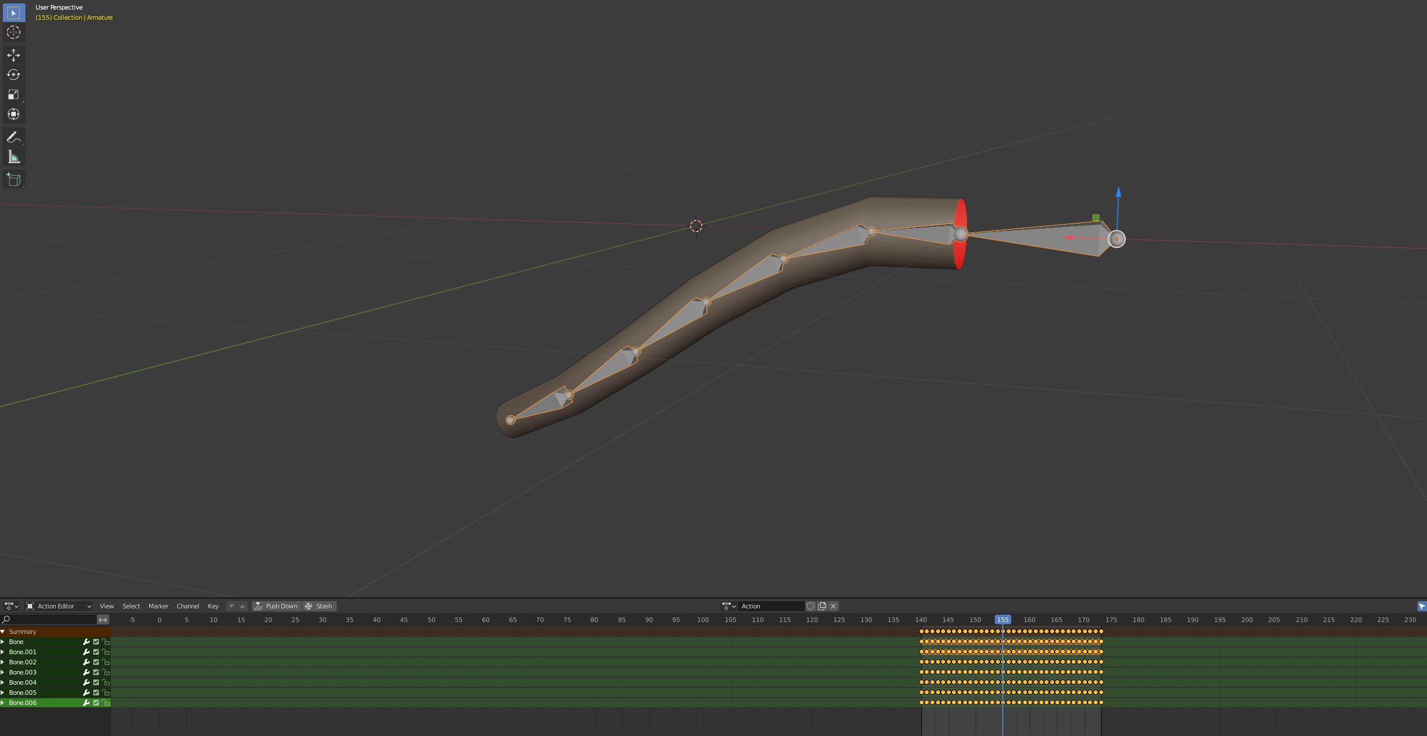Expand the Bone channel group
The height and width of the screenshot is (736, 1427).
3,642
